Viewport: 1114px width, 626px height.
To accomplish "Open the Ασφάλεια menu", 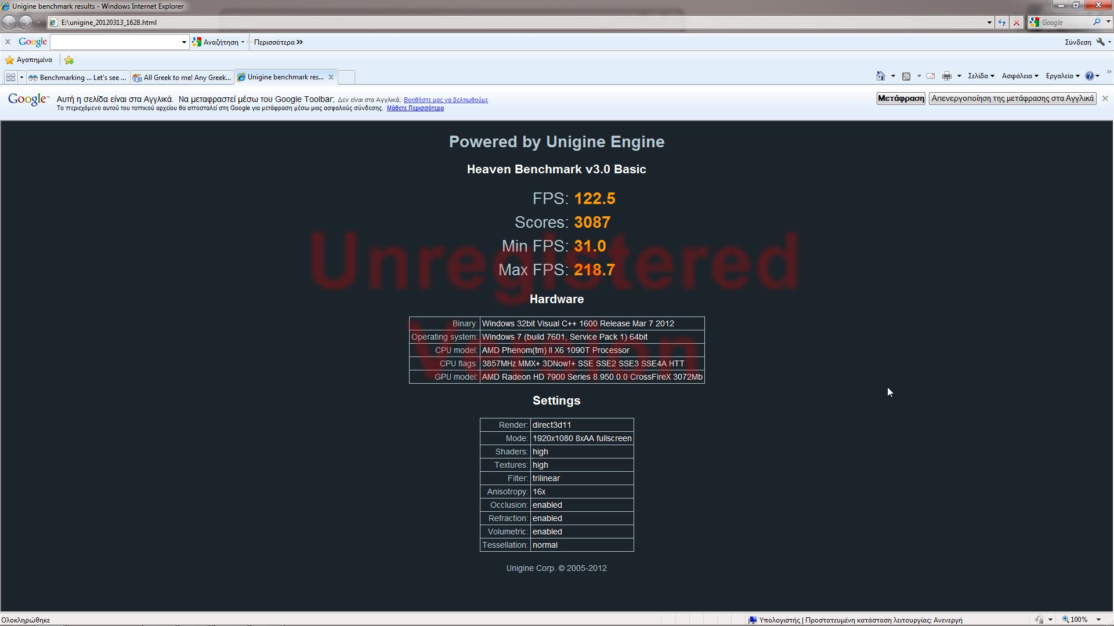I will pyautogui.click(x=1020, y=76).
